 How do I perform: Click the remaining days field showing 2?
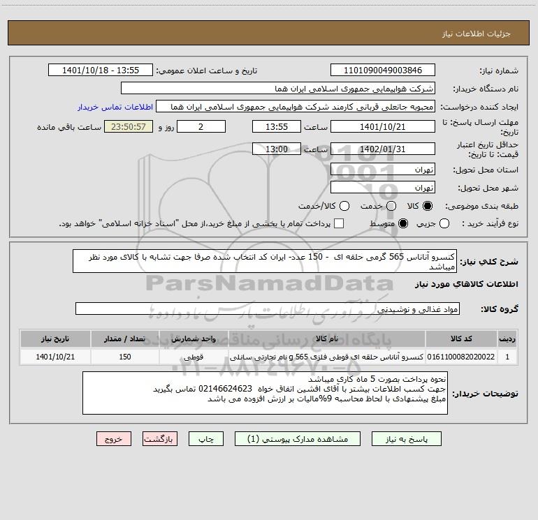tap(201, 126)
